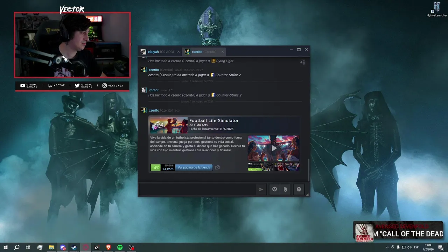Open the Windows Start menu
This screenshot has height=252, width=448.
click(6, 247)
